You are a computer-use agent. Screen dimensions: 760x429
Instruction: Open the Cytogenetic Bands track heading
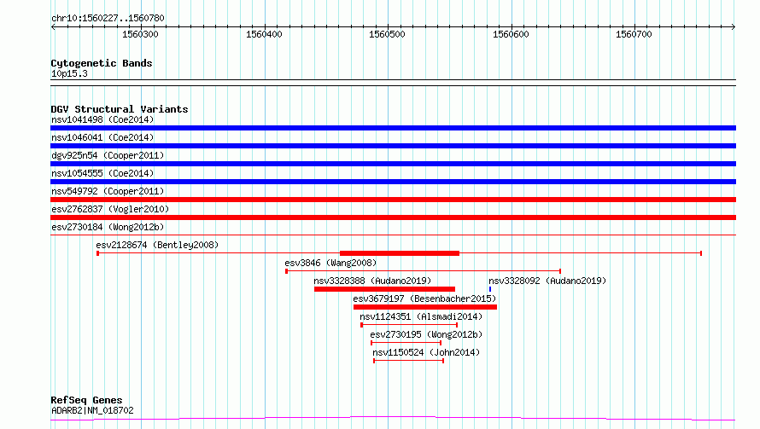102,63
